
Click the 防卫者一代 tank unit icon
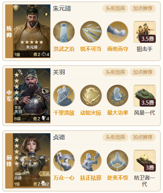(144, 161)
